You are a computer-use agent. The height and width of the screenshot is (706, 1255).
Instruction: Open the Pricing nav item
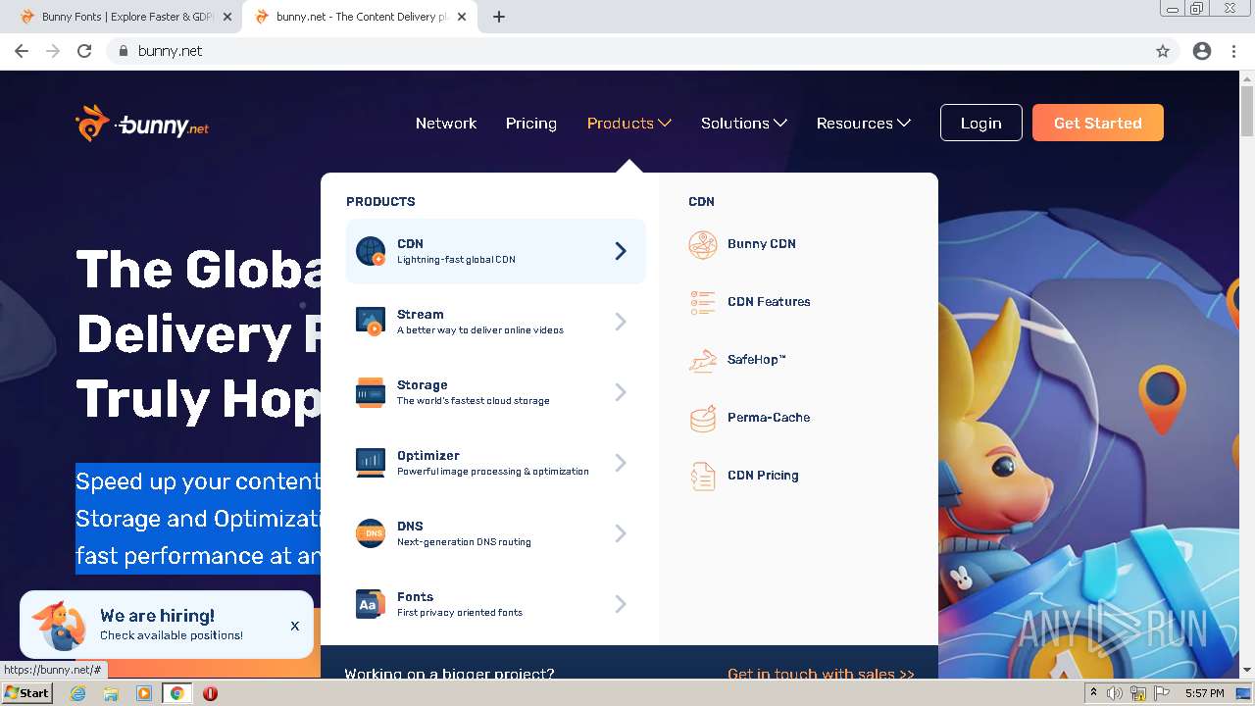(531, 124)
